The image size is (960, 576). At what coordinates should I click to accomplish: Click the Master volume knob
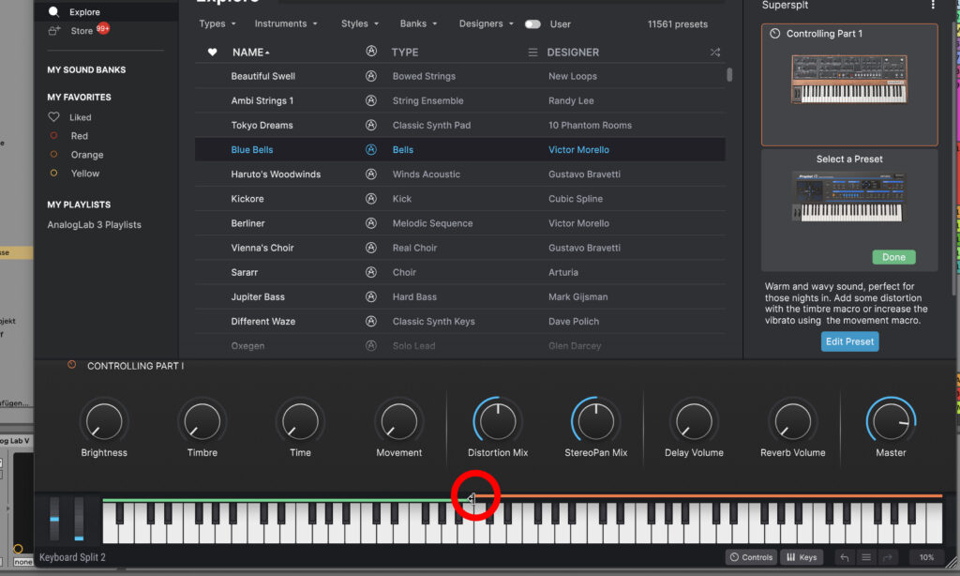click(x=891, y=421)
